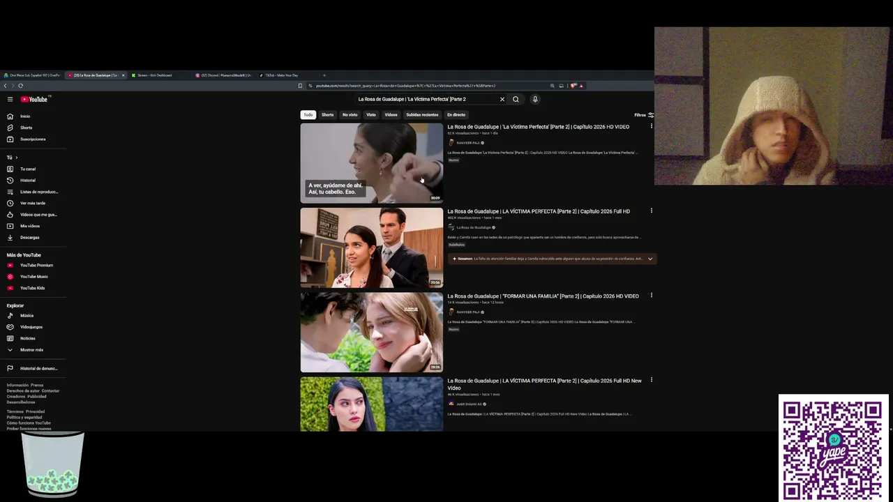Open the RANVEER PAJI channel of the first result
The width and height of the screenshot is (893, 502).
point(467,143)
